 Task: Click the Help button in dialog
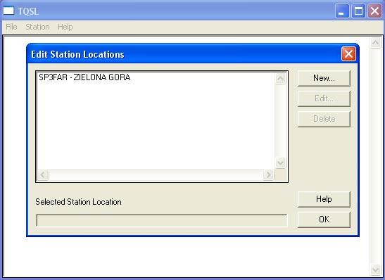pos(324,199)
